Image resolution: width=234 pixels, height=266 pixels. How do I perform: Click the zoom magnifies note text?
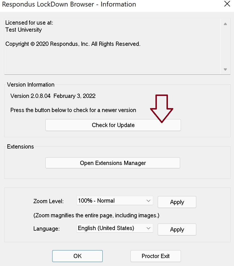coord(96,215)
